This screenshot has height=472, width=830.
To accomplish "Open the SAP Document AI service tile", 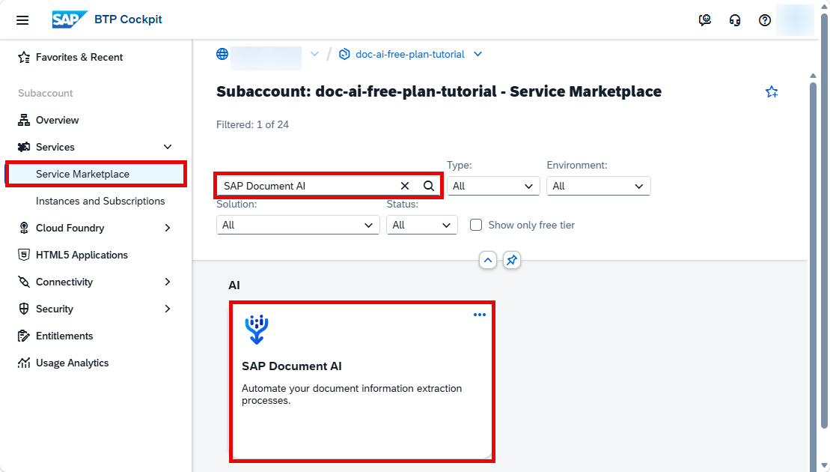I will 362,382.
